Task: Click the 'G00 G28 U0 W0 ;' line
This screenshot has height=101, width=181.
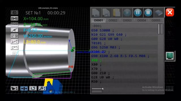Action: pyautogui.click(x=107, y=39)
